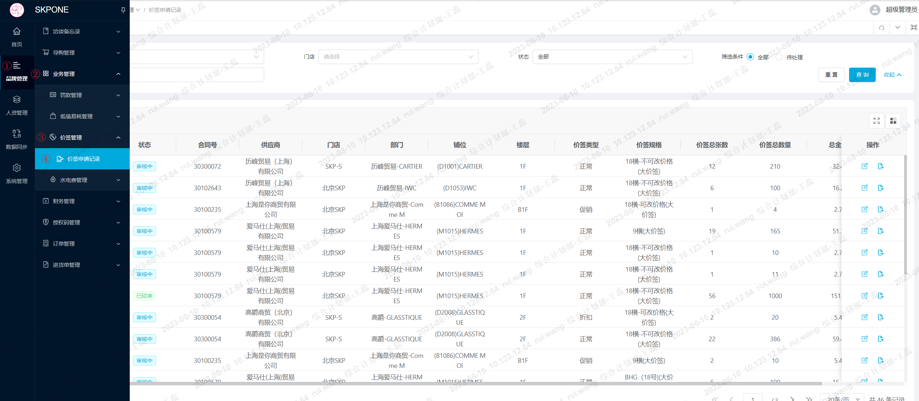Edit the 已结束 row for 30100579
Image resolution: width=919 pixels, height=401 pixels.
tap(865, 296)
